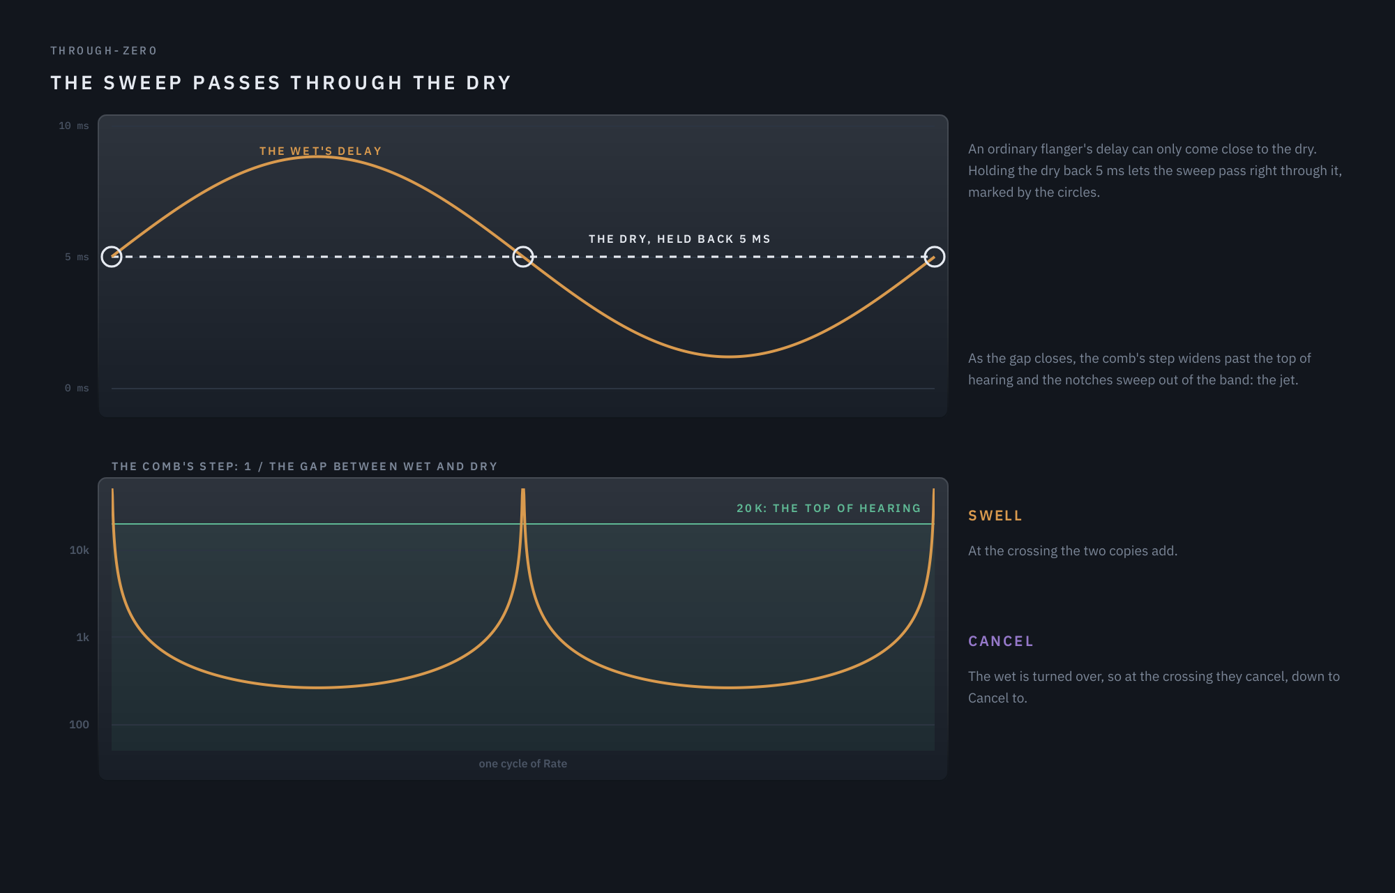
Task: Click the 100 frequency axis label
Action: tap(79, 724)
